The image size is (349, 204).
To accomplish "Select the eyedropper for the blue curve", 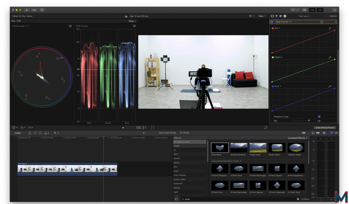I will [330, 86].
